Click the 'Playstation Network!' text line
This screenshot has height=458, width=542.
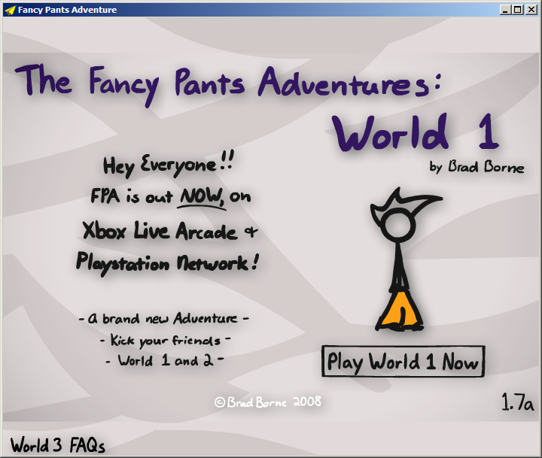(x=168, y=264)
